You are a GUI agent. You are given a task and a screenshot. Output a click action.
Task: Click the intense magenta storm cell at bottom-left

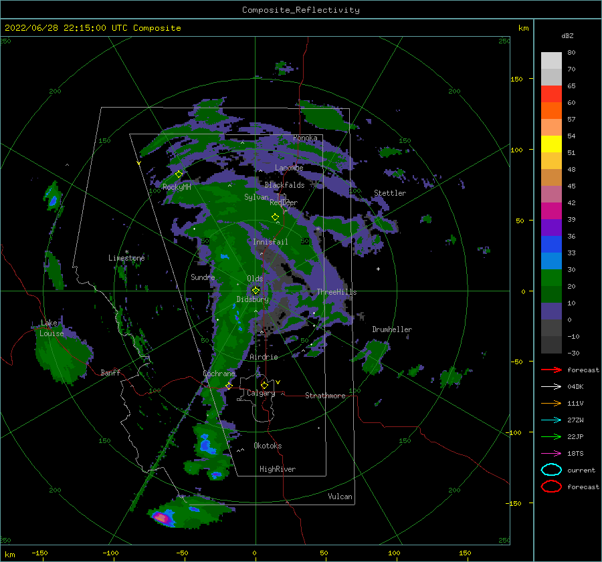tap(162, 518)
